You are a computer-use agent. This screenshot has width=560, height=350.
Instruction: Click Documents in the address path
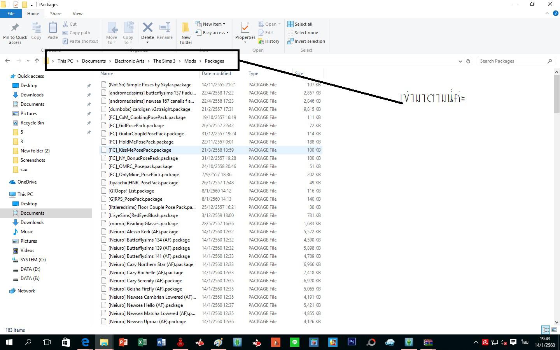point(94,61)
